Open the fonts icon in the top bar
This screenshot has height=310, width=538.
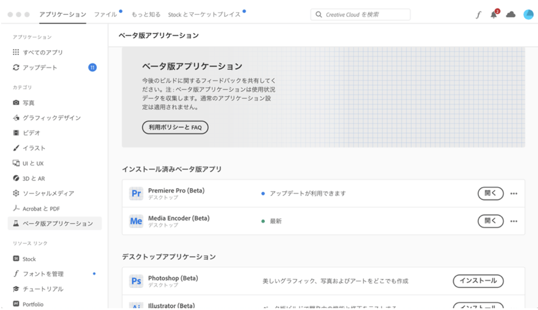click(x=478, y=15)
